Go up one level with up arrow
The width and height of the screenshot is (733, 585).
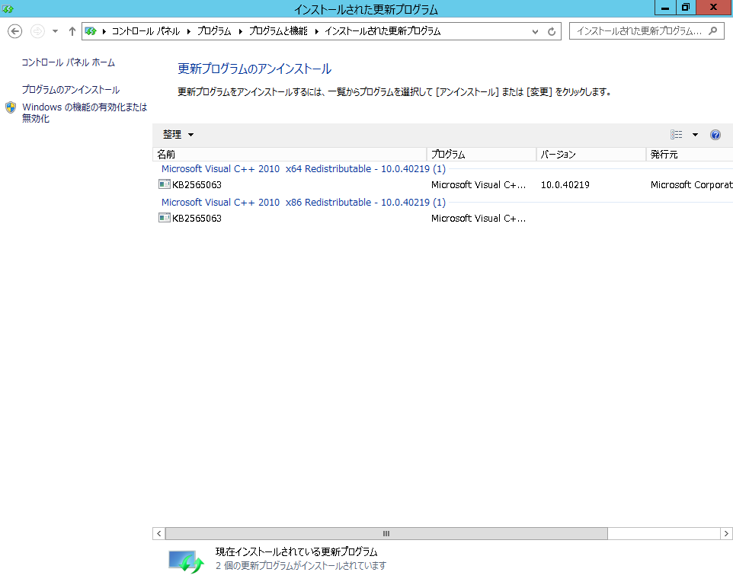[72, 31]
